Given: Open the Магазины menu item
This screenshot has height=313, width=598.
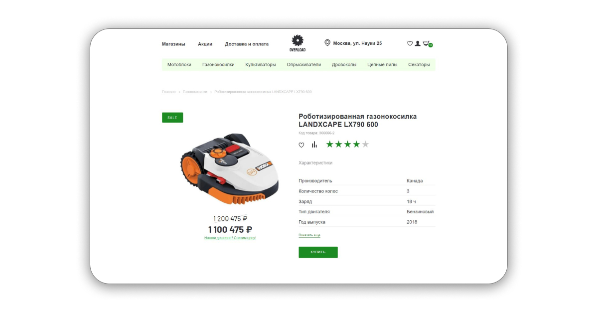Looking at the screenshot, I should (x=173, y=44).
